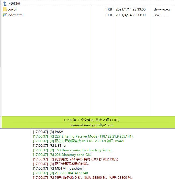Image resolution: width=175 pixels, height=179 pixels.
Task: Click the drwx--x--x permissions cell
Action: (162, 9)
